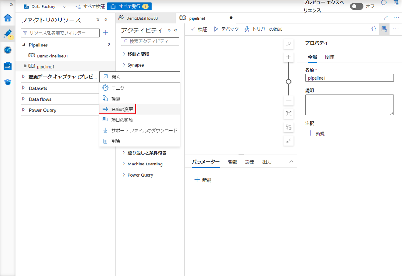Open the canvas search magnifier icon
The width and height of the screenshot is (402, 276).
(289, 44)
